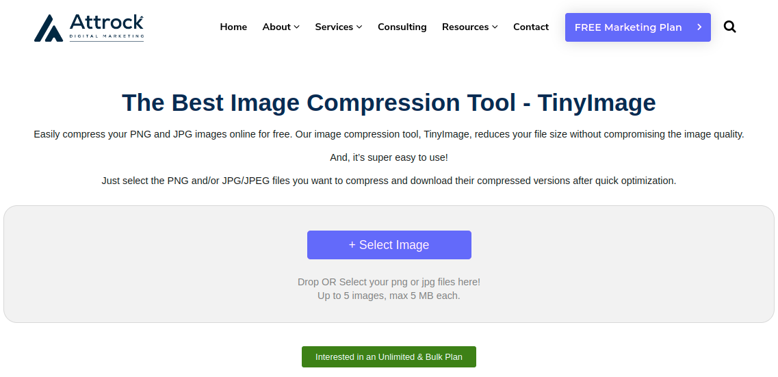
Task: Go to the Home menu item
Action: [233, 27]
